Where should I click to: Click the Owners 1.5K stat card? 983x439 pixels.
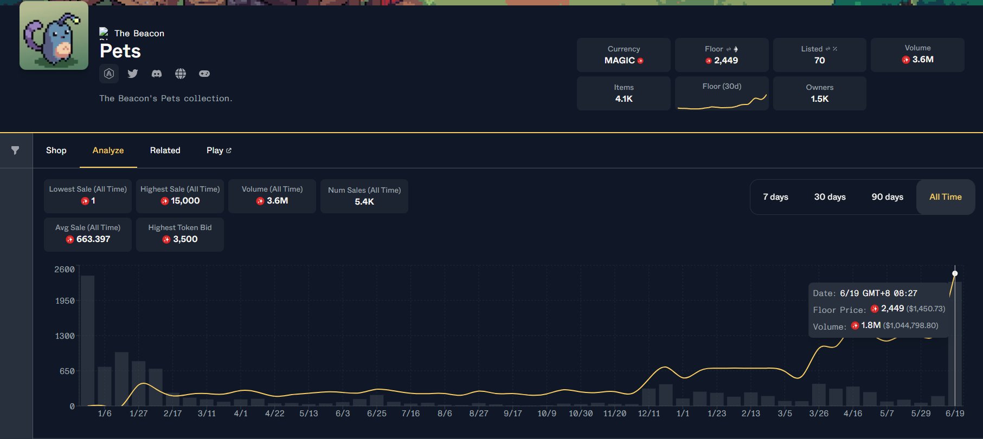coord(819,94)
